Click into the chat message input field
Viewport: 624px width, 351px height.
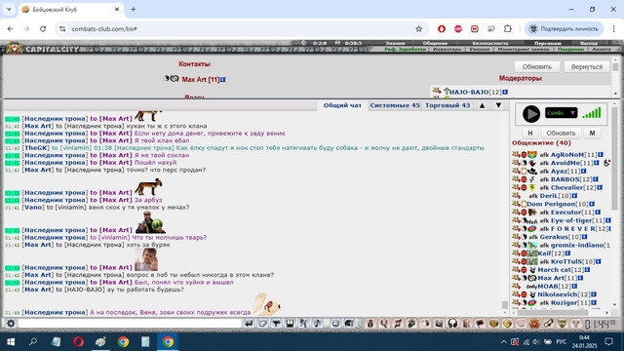(x=130, y=324)
